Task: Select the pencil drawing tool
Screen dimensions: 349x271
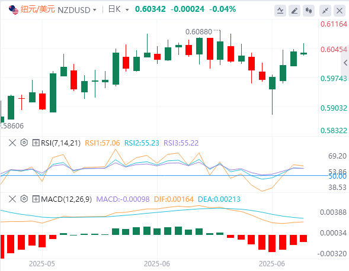Action: point(294,11)
